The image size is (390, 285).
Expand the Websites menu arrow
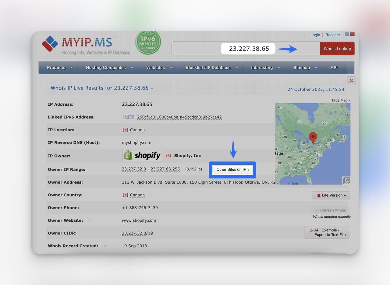click(171, 68)
